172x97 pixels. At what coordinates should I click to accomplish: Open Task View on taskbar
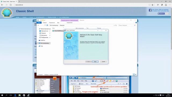(x=11, y=95)
